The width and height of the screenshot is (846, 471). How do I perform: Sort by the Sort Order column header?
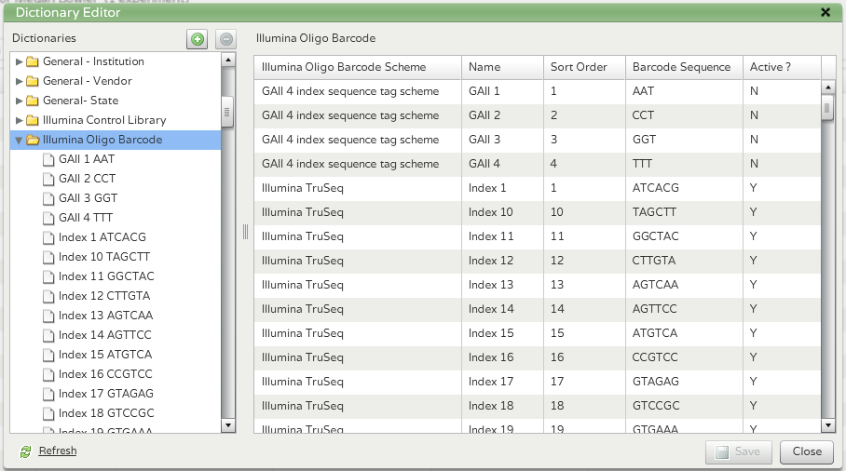pos(584,67)
